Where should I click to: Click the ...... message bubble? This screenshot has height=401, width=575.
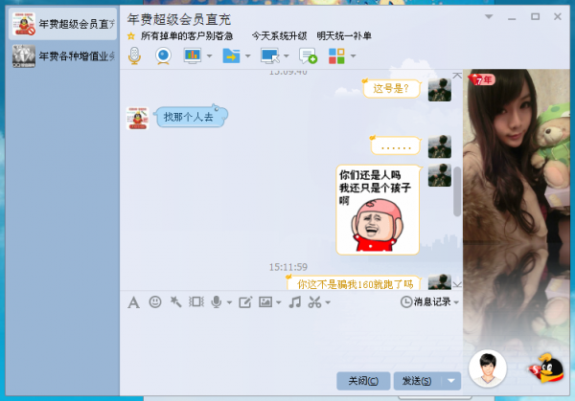[x=396, y=145]
